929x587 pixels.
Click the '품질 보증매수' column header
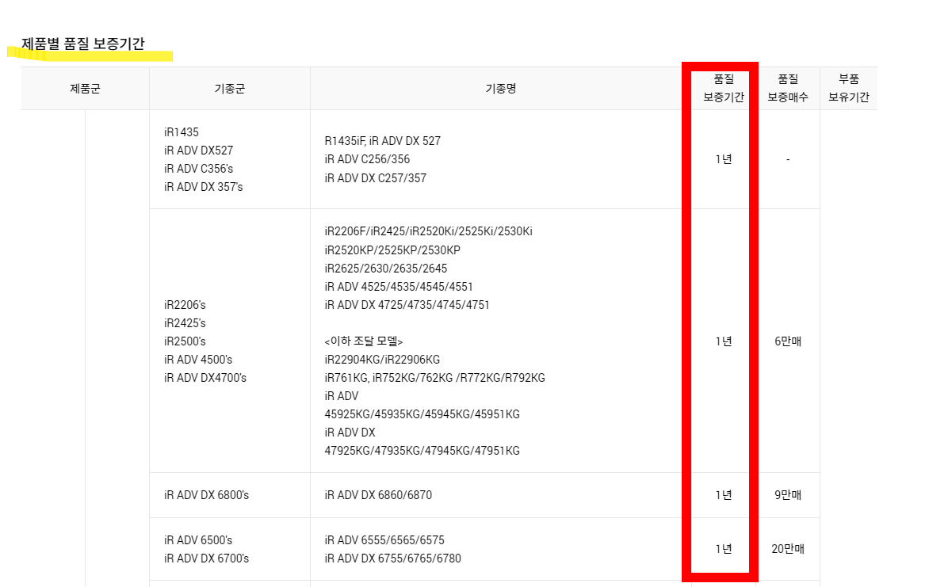[x=788, y=88]
